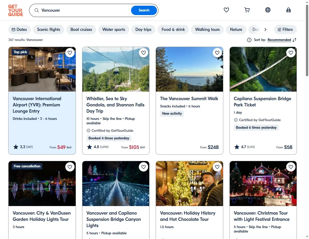Select the Food & drink category

173,30
